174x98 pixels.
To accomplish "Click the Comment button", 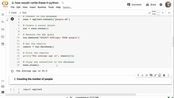I will pyautogui.click(x=134, y=5).
